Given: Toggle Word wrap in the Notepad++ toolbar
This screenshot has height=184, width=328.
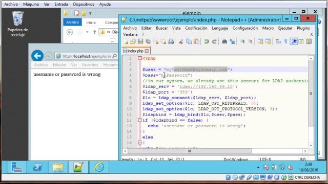Looking at the screenshot, I should (x=278, y=41).
